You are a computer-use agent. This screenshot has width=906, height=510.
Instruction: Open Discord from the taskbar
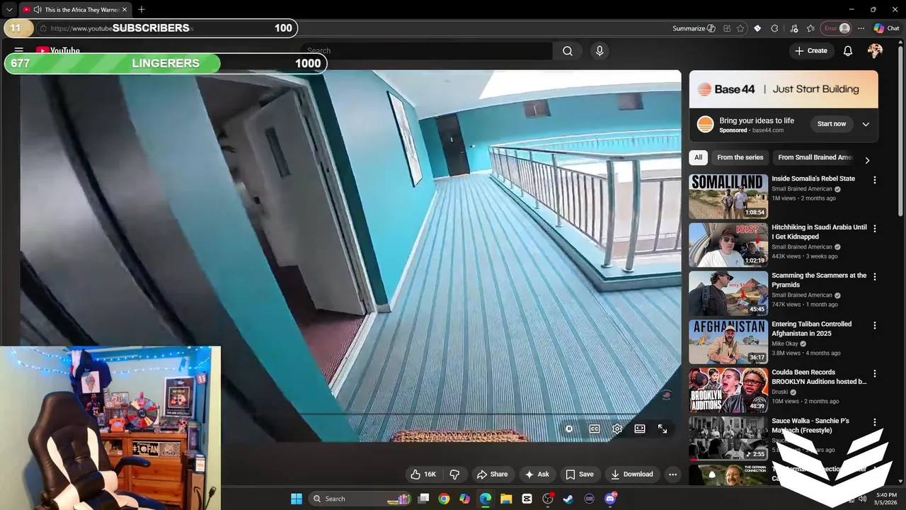[x=610, y=499]
